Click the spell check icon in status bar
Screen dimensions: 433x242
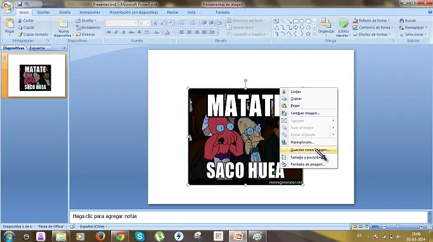point(72,226)
